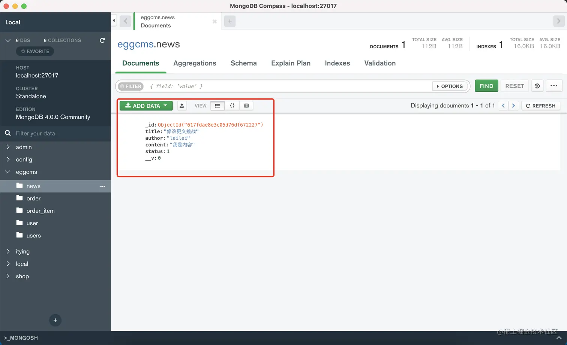Go to previous tab arrow

pyautogui.click(x=126, y=21)
